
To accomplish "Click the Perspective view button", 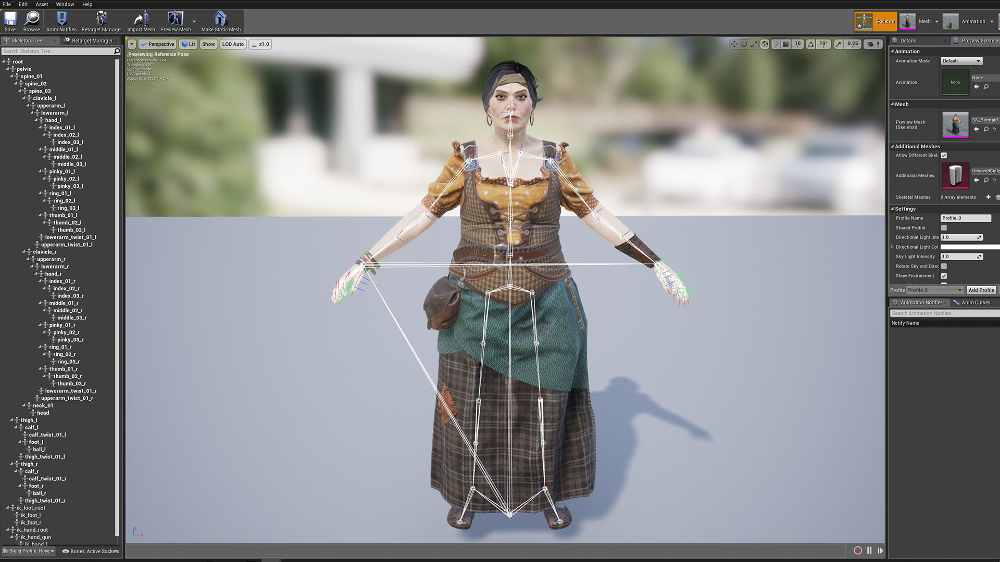I will (x=157, y=44).
